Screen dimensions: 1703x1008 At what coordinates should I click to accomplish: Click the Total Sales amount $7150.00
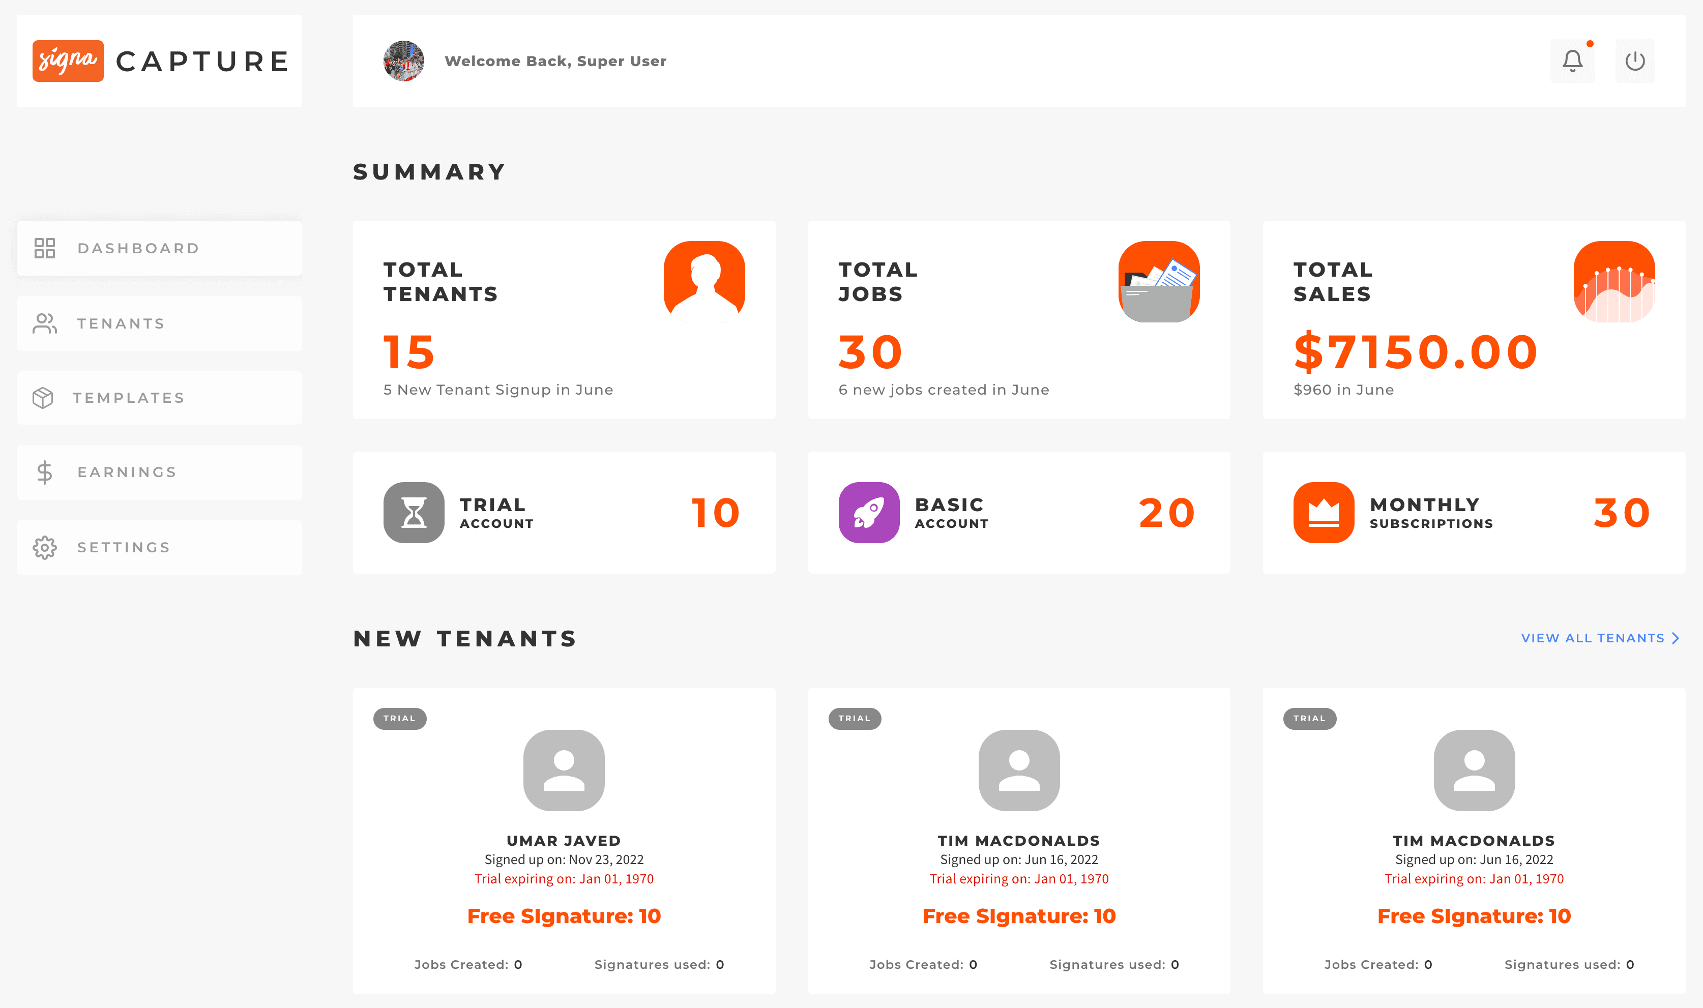(x=1416, y=352)
